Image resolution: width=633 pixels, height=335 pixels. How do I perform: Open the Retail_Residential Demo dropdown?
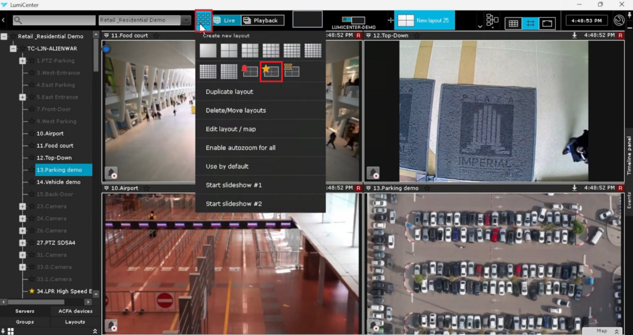[x=185, y=20]
